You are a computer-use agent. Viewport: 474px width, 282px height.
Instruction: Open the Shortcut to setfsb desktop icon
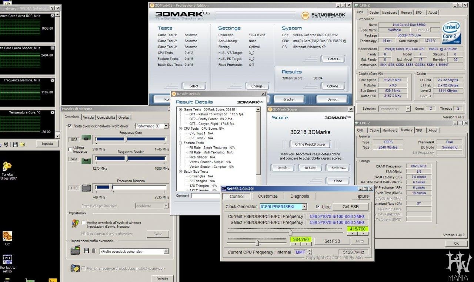point(7,264)
